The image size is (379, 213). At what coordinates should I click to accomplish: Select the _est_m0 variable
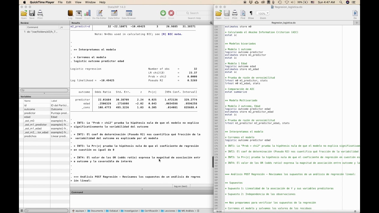[x=44, y=121]
